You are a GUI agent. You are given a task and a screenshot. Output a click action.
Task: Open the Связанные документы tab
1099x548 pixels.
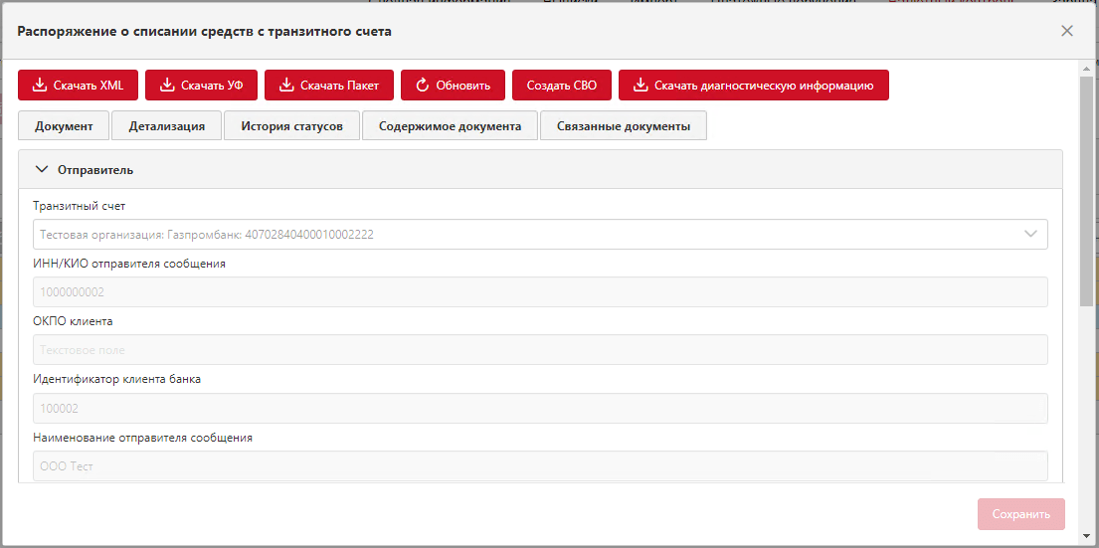623,126
